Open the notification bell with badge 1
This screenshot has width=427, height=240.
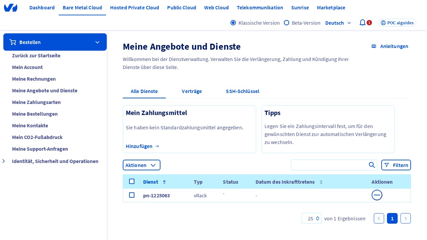363,22
